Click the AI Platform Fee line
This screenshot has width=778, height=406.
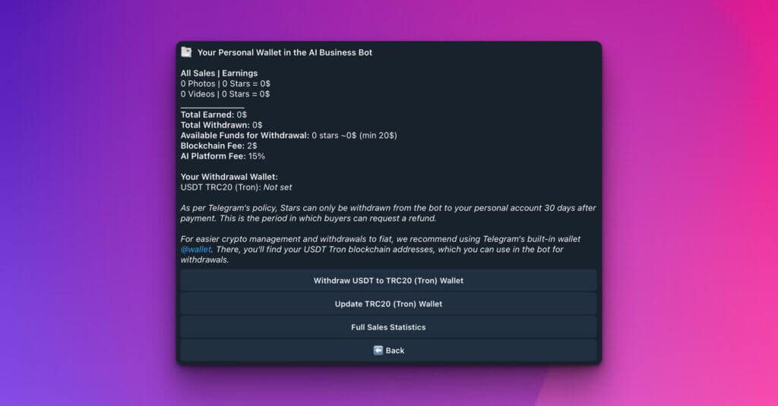point(223,156)
